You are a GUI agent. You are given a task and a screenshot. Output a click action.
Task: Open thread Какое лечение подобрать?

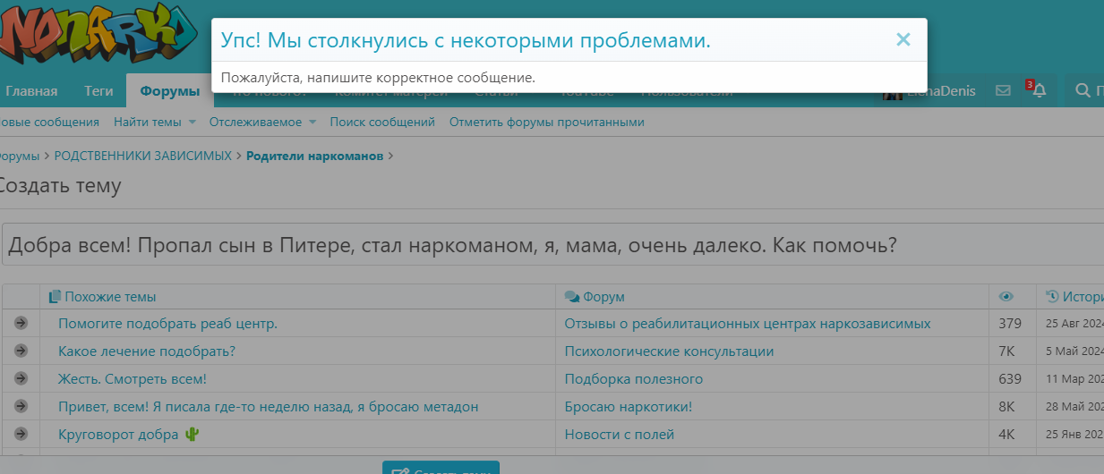coord(147,351)
